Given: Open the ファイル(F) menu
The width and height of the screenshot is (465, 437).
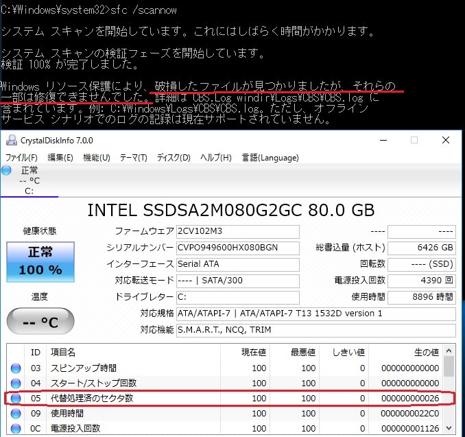Looking at the screenshot, I should point(21,158).
